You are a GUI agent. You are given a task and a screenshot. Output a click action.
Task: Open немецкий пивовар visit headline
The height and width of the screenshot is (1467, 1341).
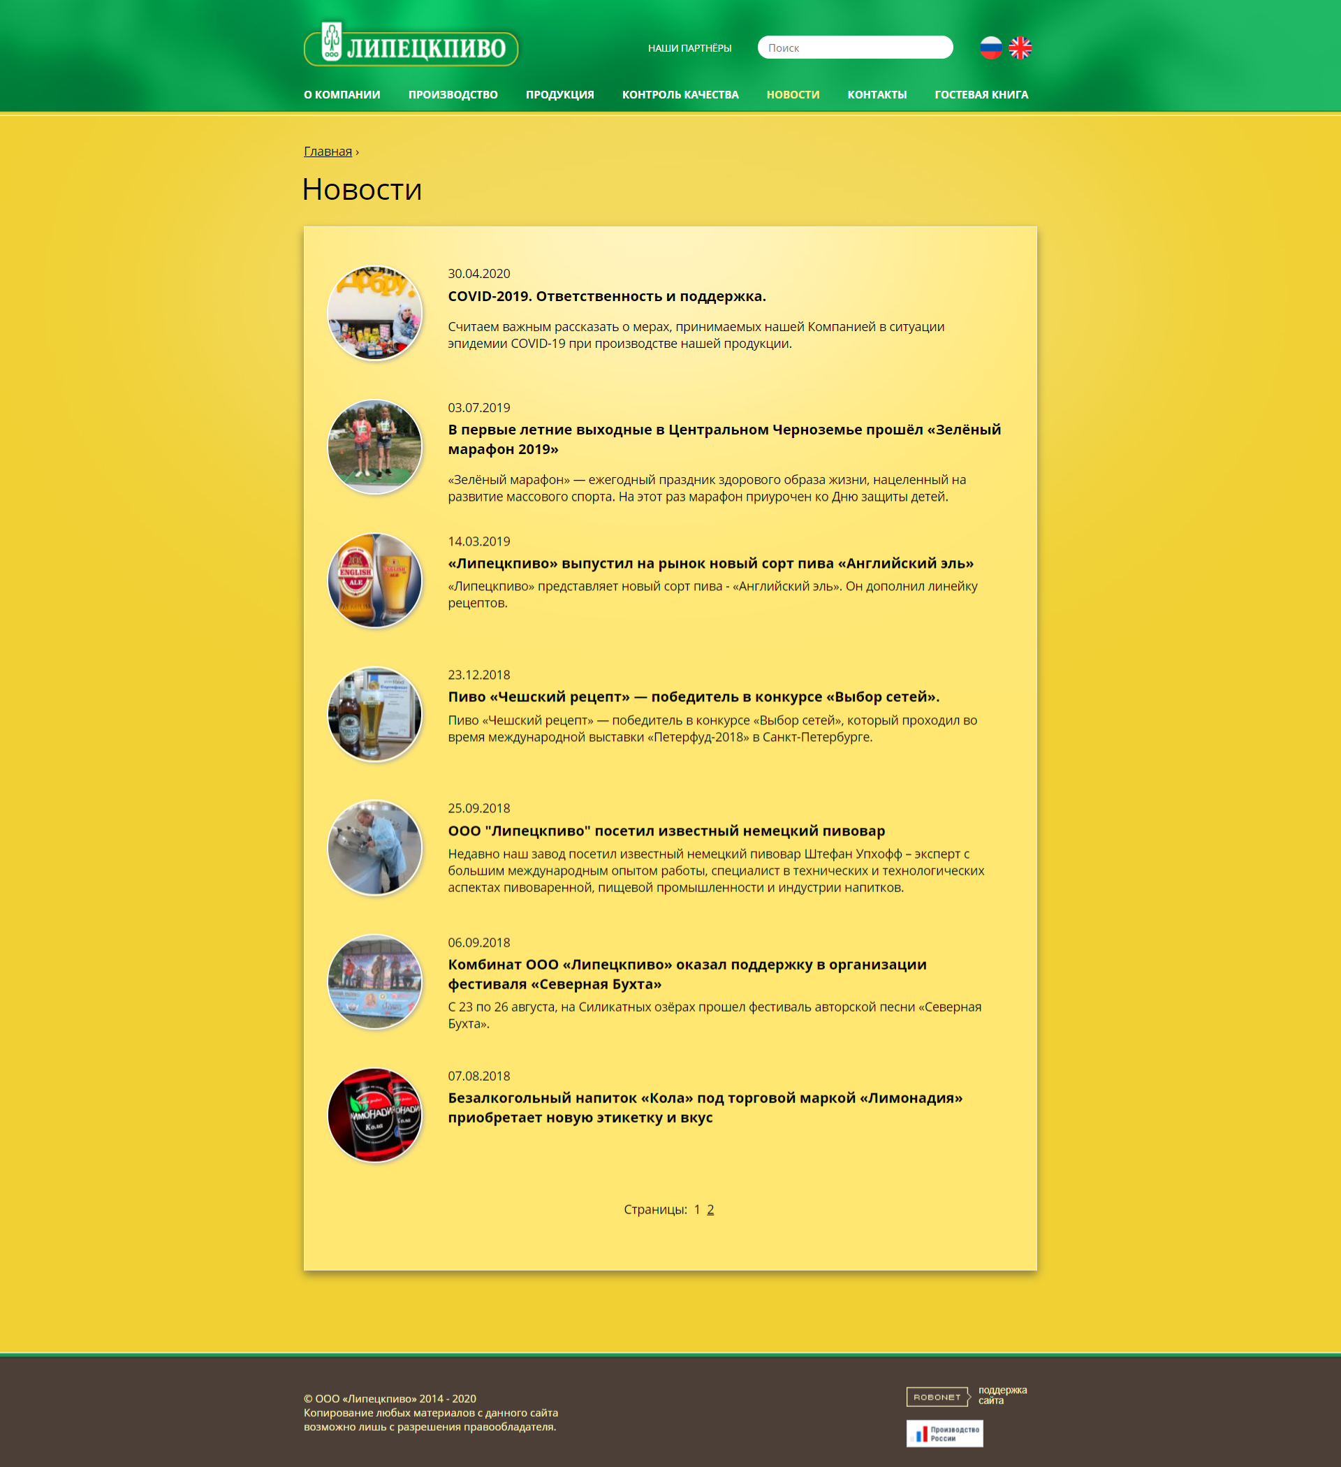click(x=666, y=831)
